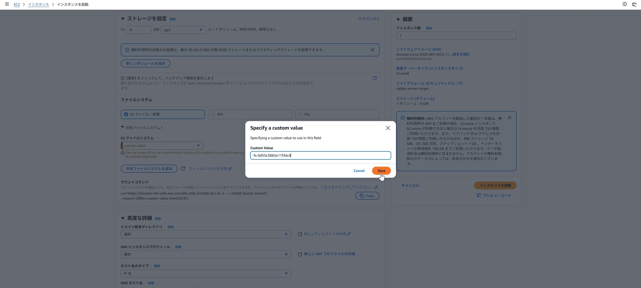
Task: Close the Specify a custom value dialog
Action: tap(388, 128)
